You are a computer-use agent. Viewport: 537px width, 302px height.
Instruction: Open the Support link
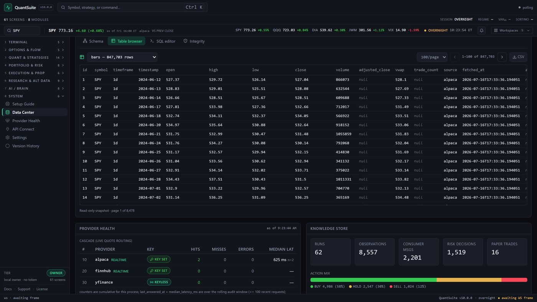[24, 289]
